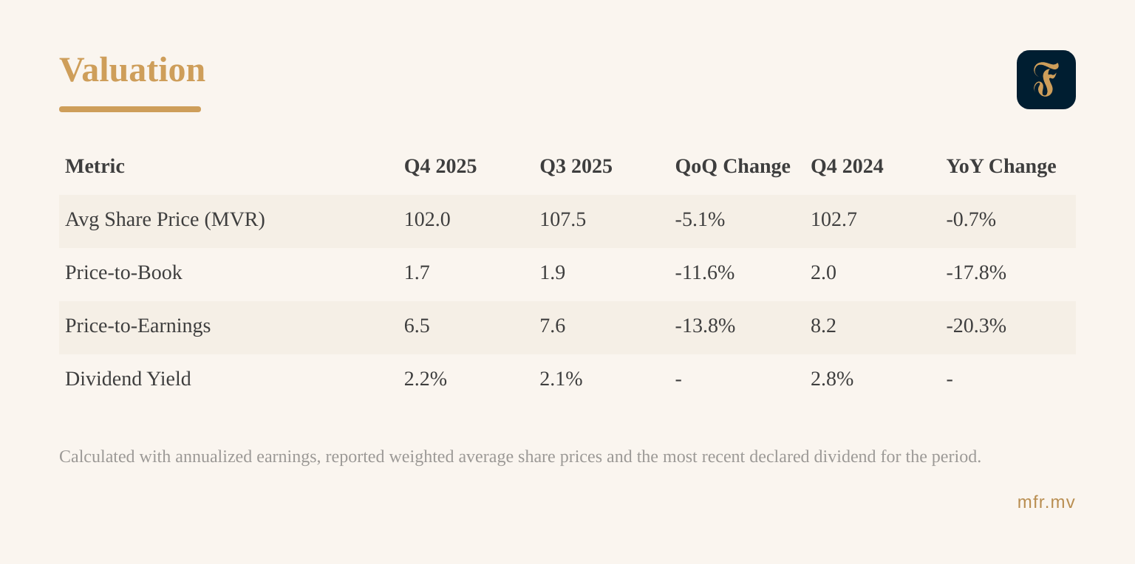Click the footnote about annualized earnings
This screenshot has width=1135, height=564.
[519, 456]
